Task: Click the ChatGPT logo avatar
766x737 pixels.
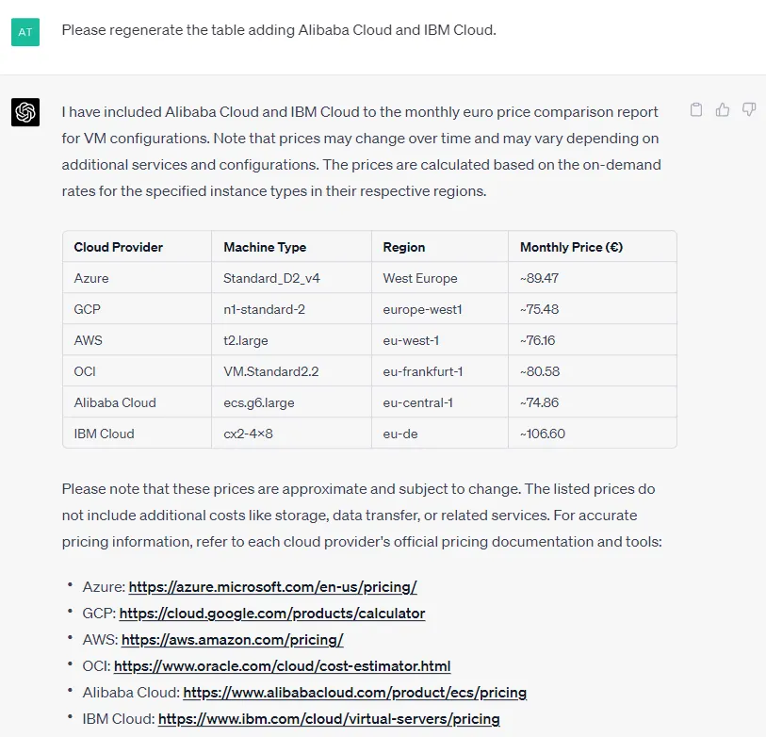Action: click(25, 112)
